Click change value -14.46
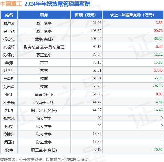164x162 pixels. point(158,110)
